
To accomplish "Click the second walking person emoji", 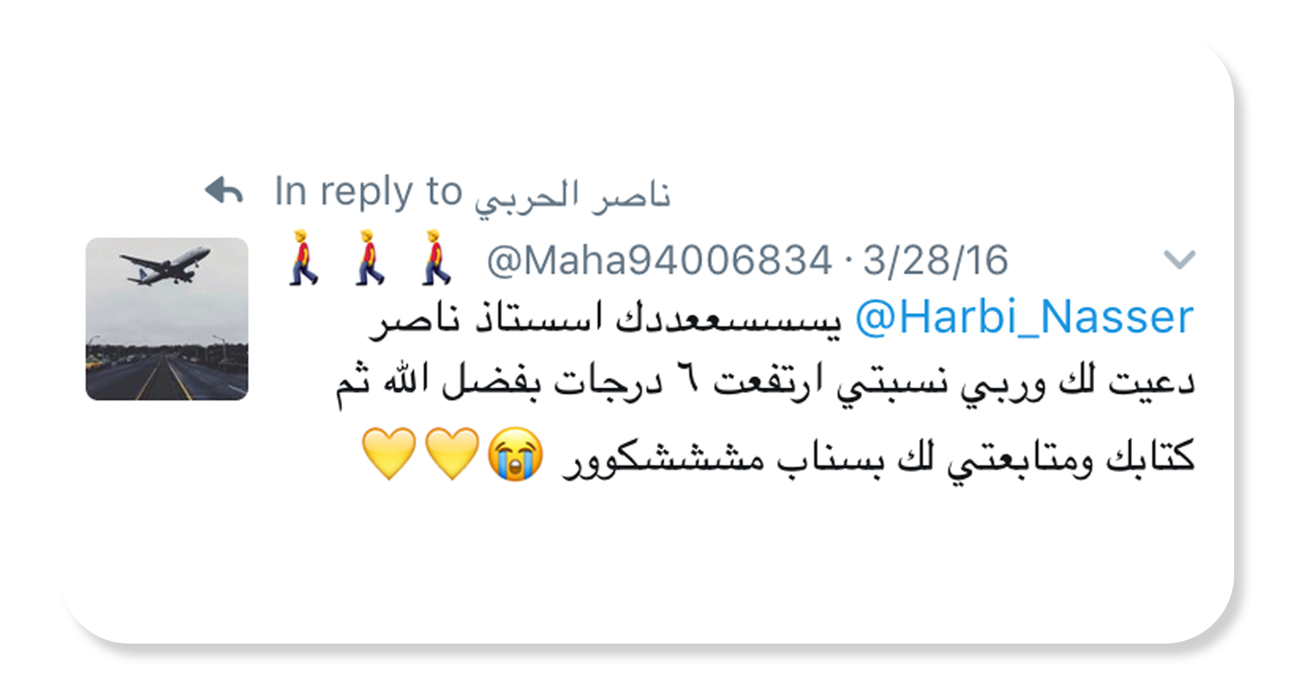I will (x=369, y=258).
